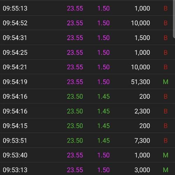Click the M marker at 09:53:40
Image resolution: width=175 pixels, height=175 pixels.
tap(166, 155)
